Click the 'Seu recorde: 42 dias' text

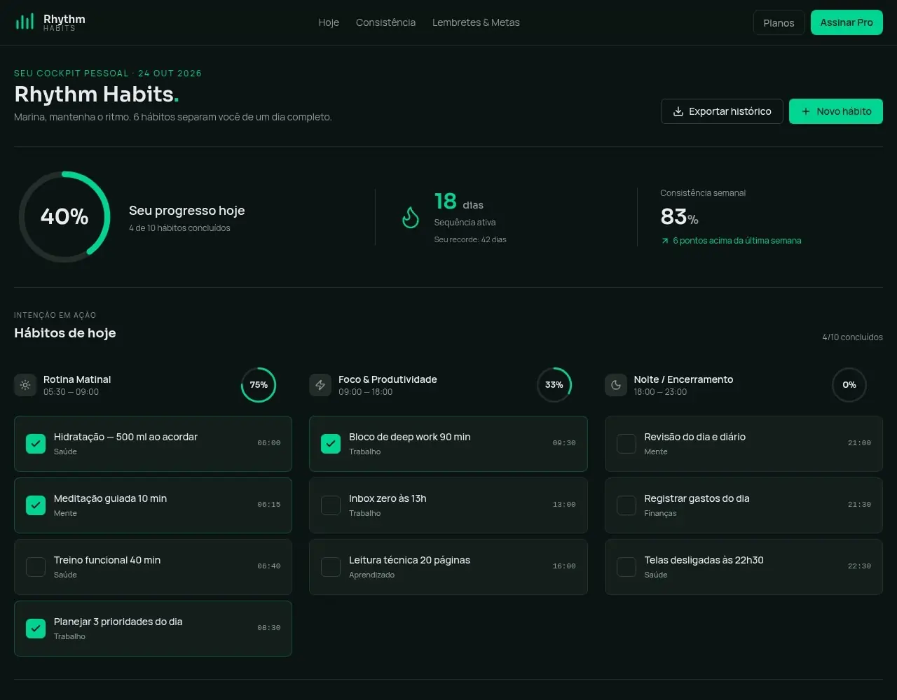[470, 239]
